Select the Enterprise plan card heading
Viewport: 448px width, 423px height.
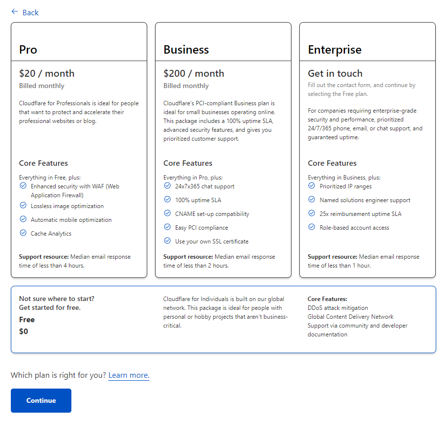(335, 50)
